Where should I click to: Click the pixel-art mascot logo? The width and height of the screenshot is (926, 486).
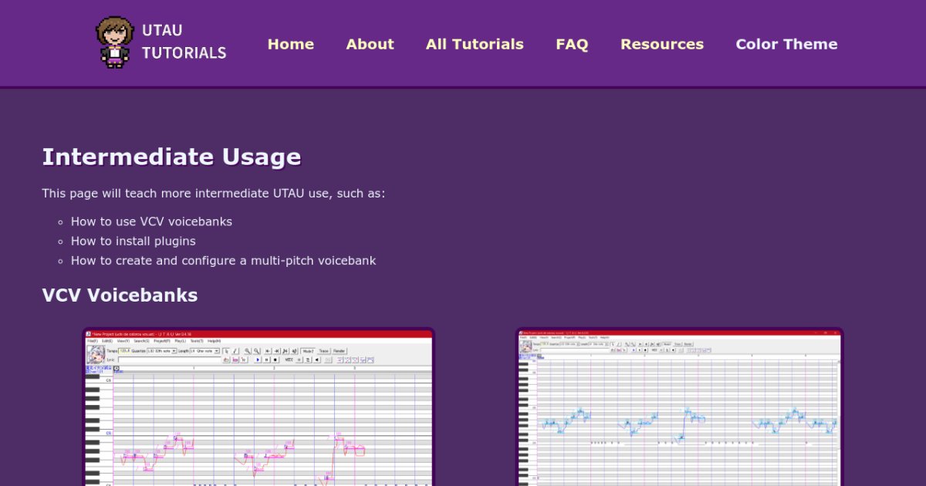pos(115,42)
